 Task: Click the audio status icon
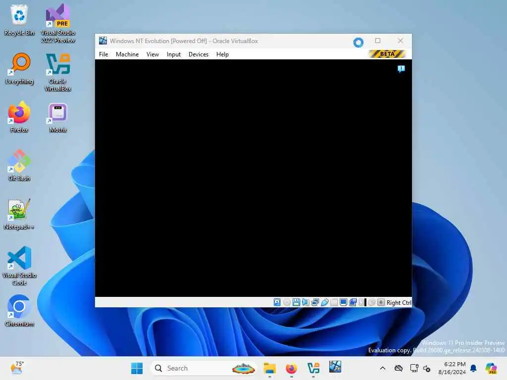[x=305, y=302]
